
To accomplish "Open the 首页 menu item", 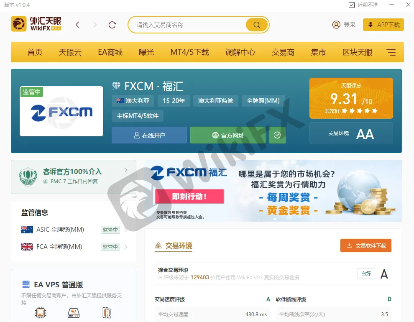I will click(35, 52).
